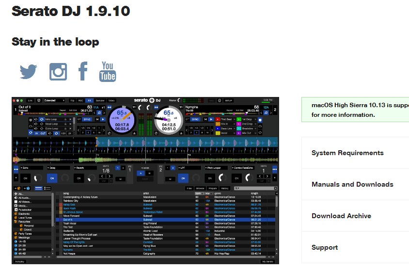
Task: Open the REC panel tab
Action: point(80,100)
